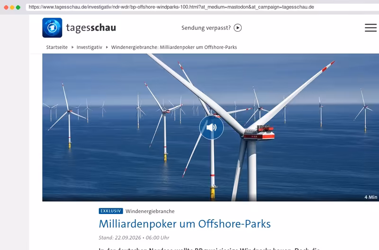Click the Windenergiebranche Milliardenpoker breadcrumb item
The height and width of the screenshot is (250, 379).
[x=174, y=47]
